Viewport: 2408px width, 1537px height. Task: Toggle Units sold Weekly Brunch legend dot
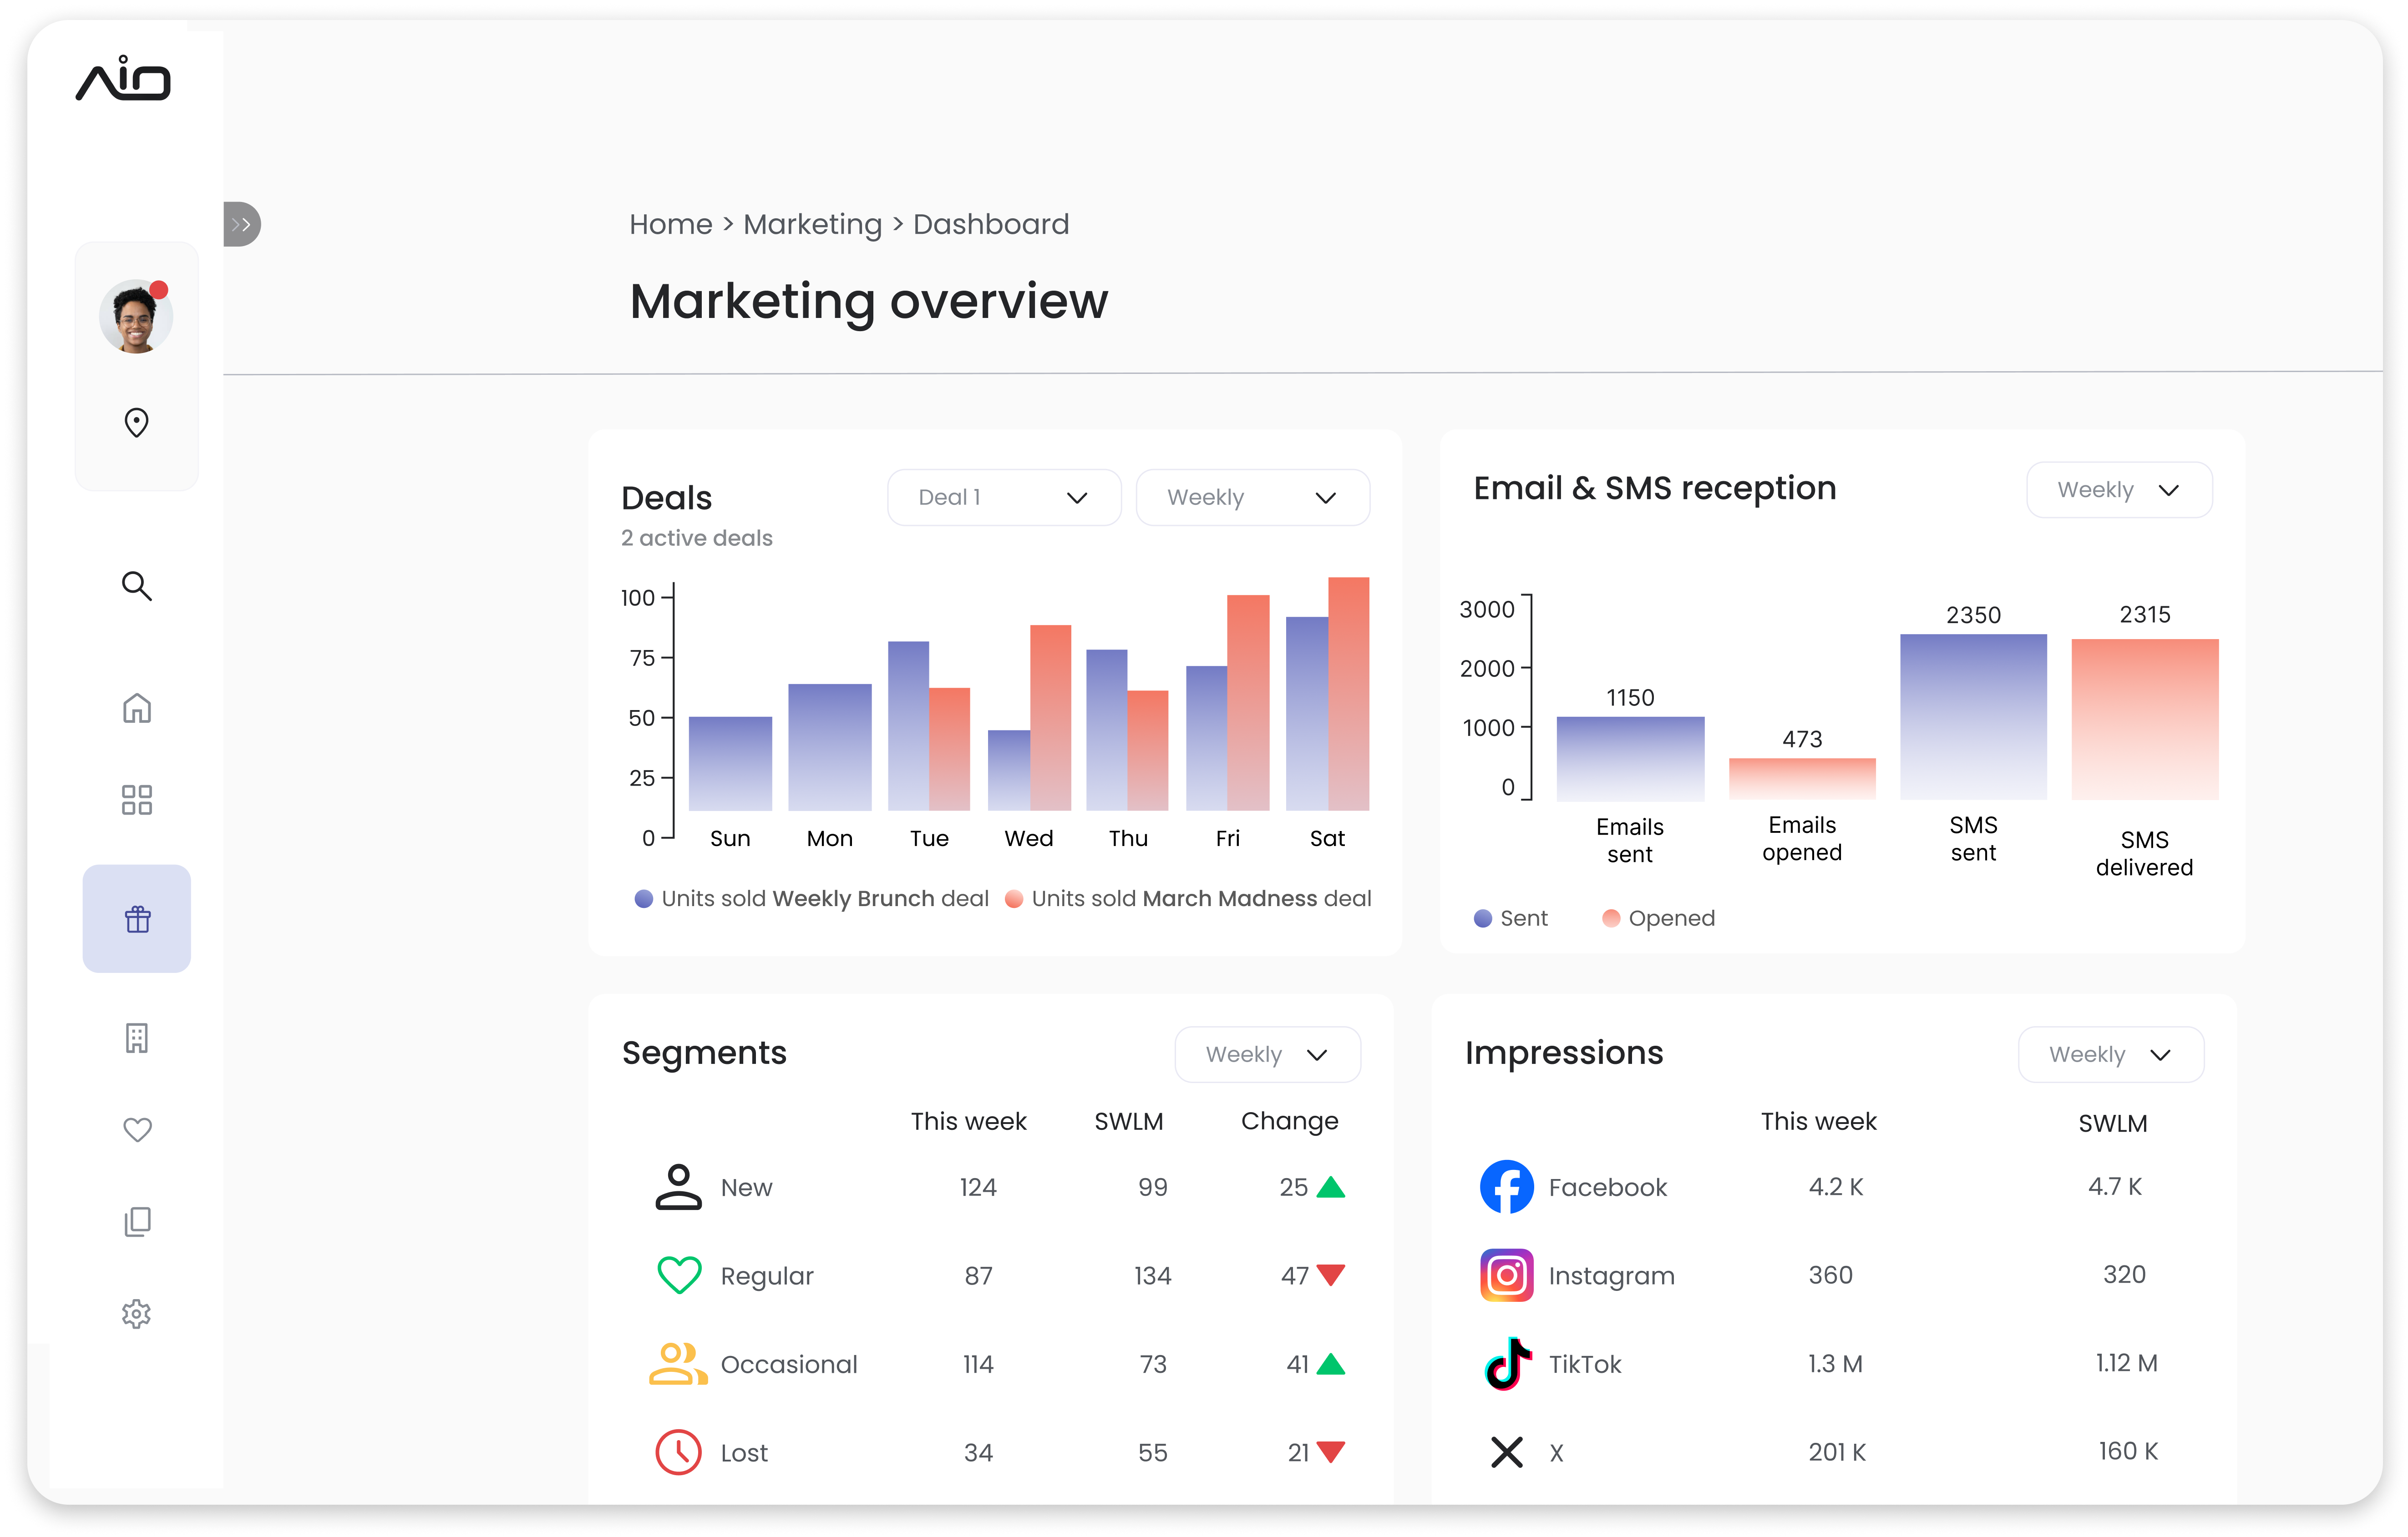click(644, 898)
